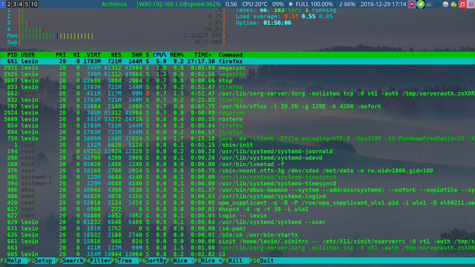Open the green Telegram paper-plane tray icon

420,4
